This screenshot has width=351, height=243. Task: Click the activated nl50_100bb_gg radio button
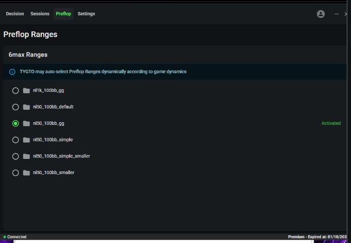(16, 124)
